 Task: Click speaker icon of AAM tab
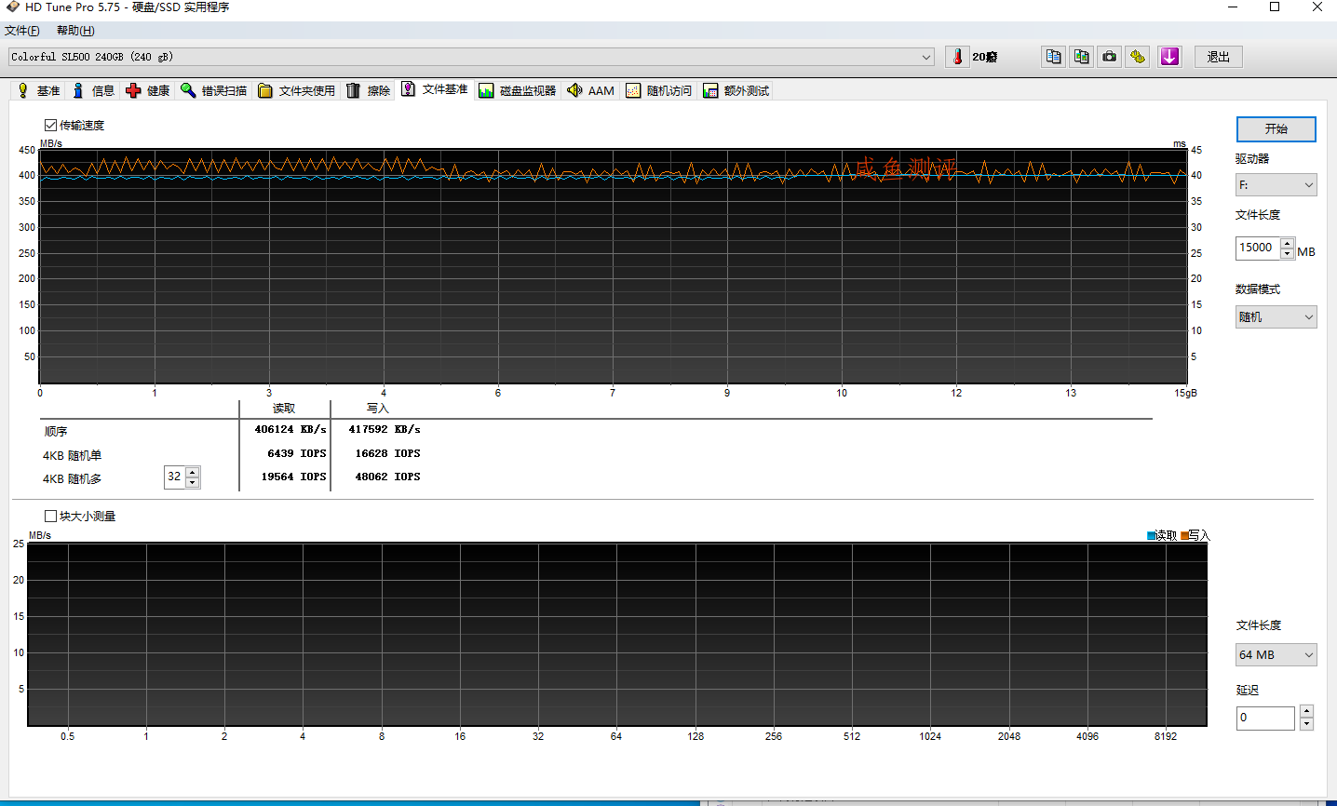[574, 90]
